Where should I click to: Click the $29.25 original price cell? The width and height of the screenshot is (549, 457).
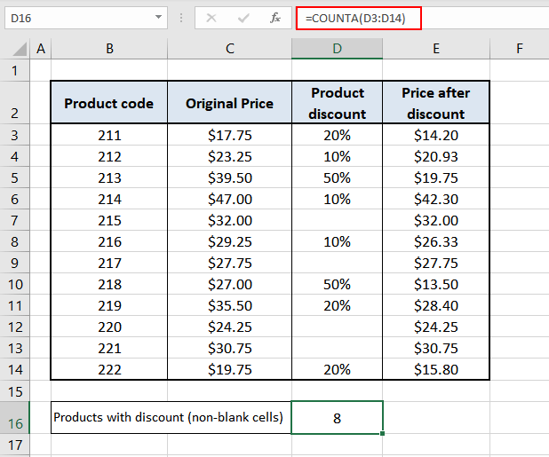[x=230, y=241]
